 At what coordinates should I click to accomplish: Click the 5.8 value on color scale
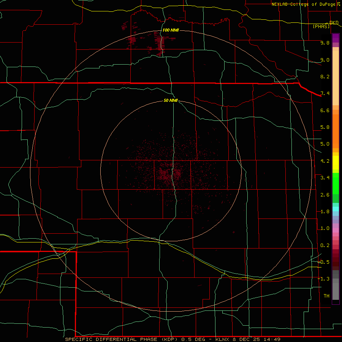click(325, 127)
